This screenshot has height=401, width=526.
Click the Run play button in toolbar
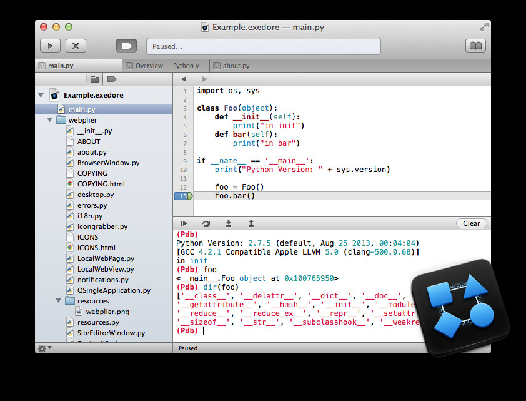point(51,46)
